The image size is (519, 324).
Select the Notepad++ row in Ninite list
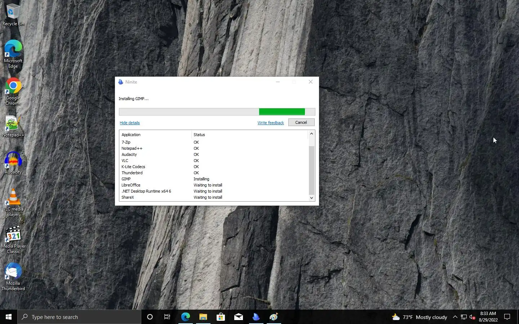point(214,148)
